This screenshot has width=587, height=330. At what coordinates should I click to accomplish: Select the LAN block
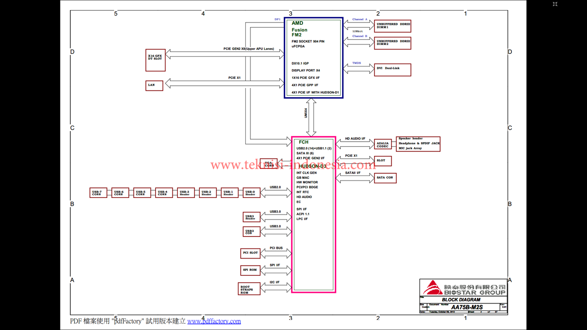pos(155,85)
